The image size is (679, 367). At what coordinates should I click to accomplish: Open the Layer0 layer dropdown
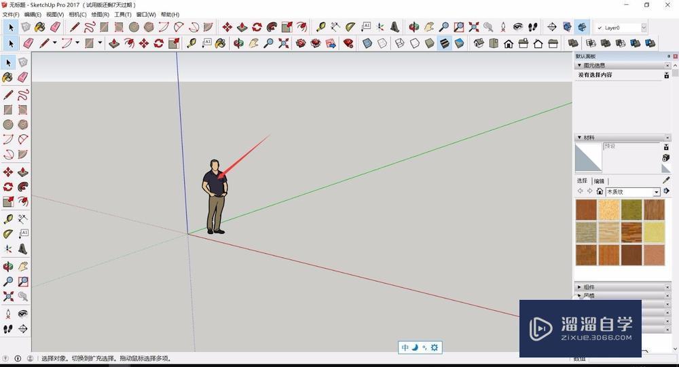click(x=643, y=28)
